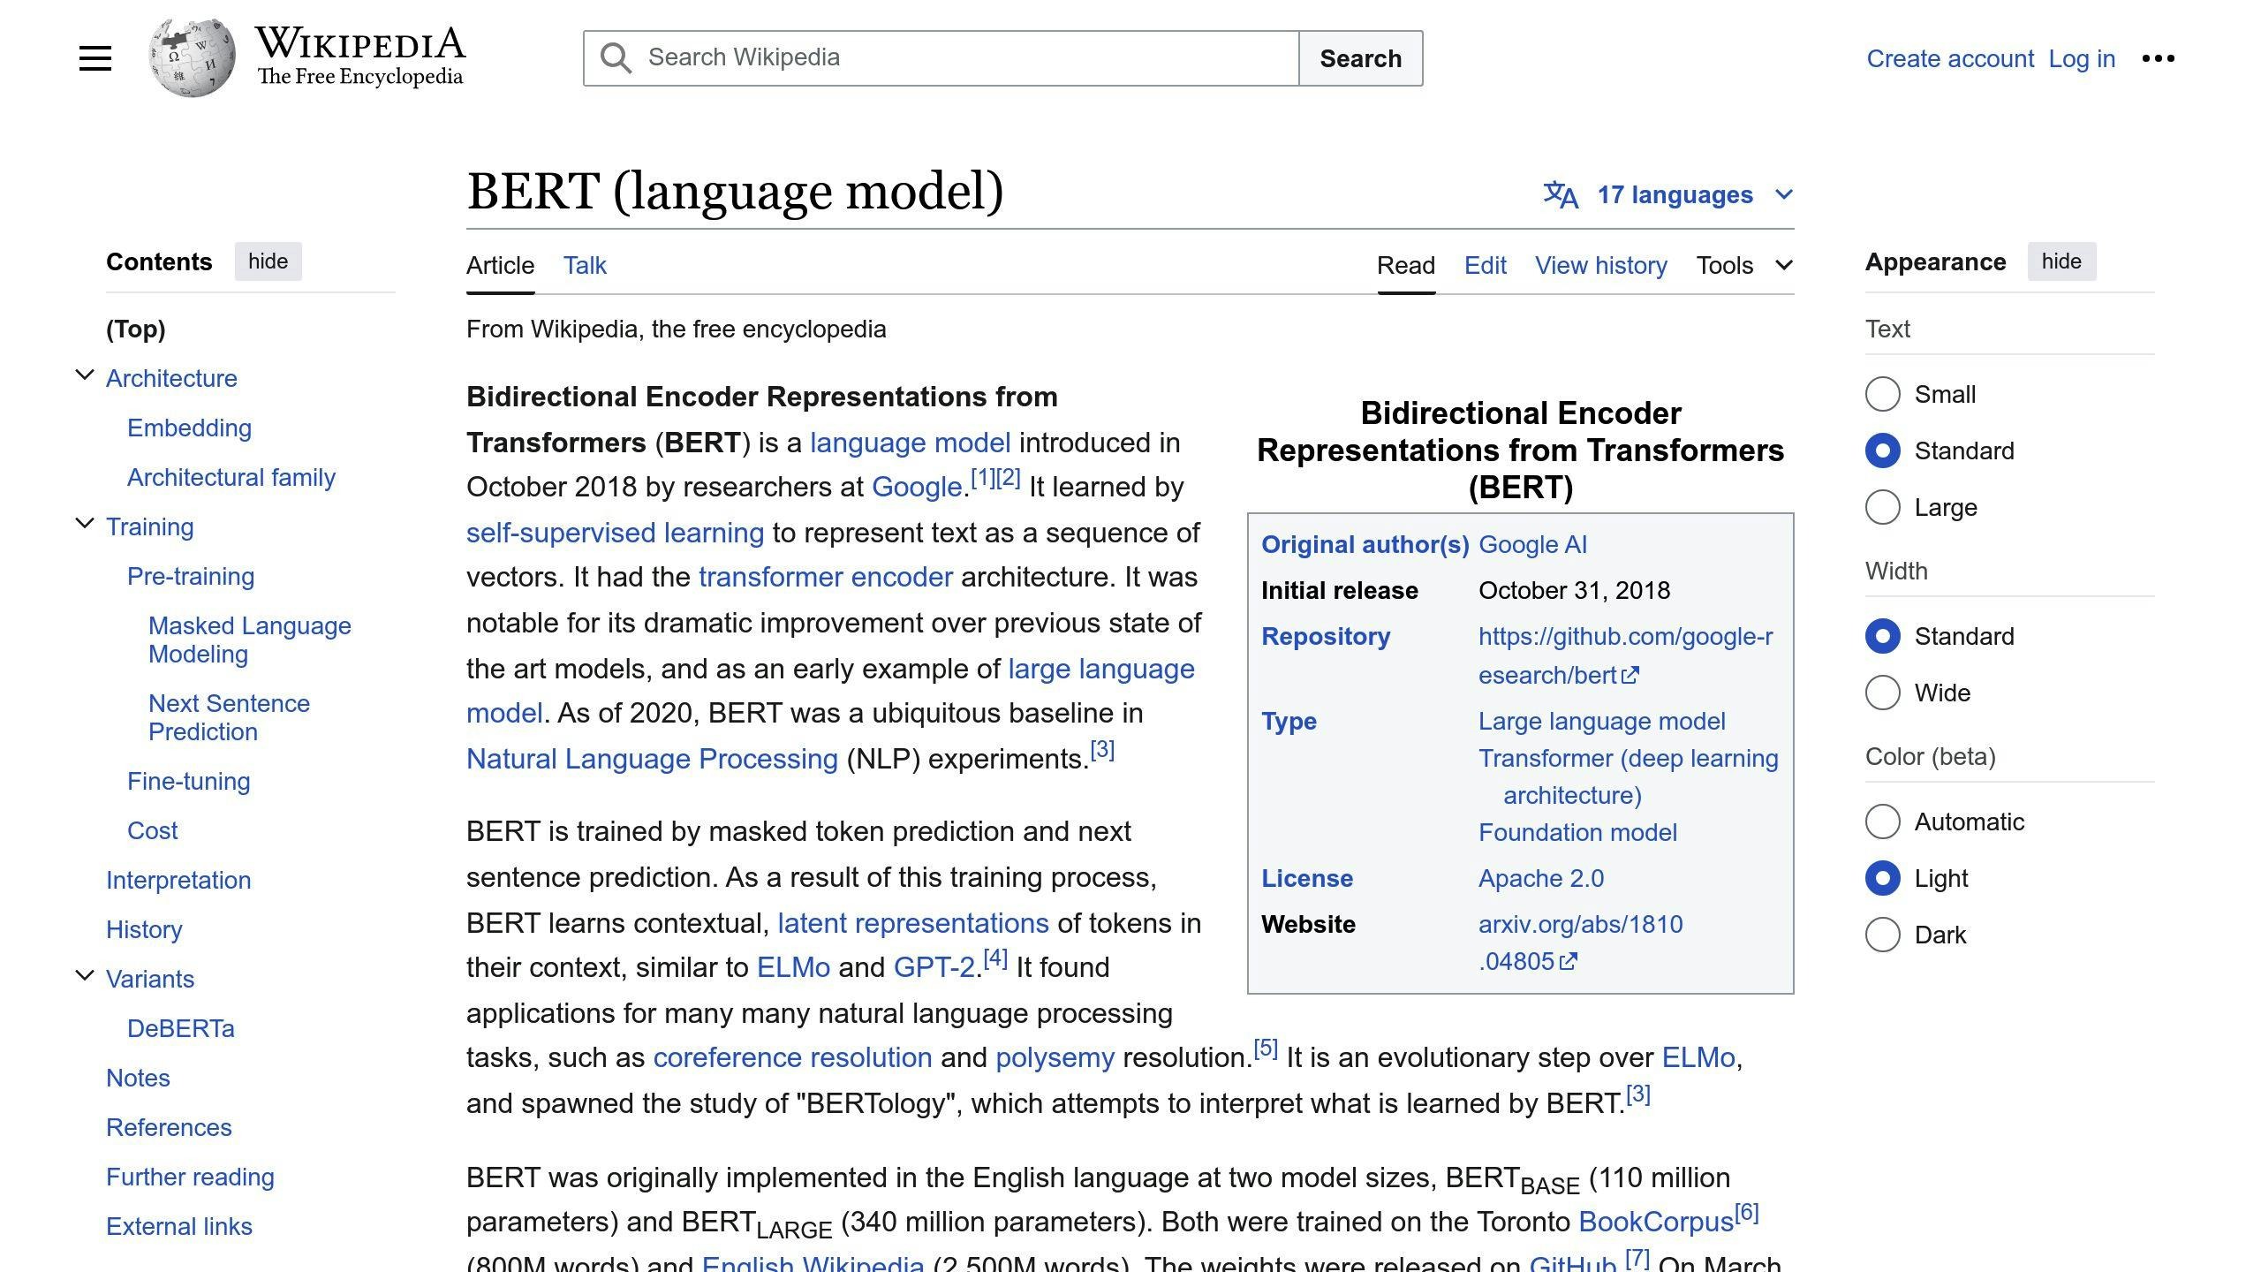Open the View history tab

point(1601,265)
